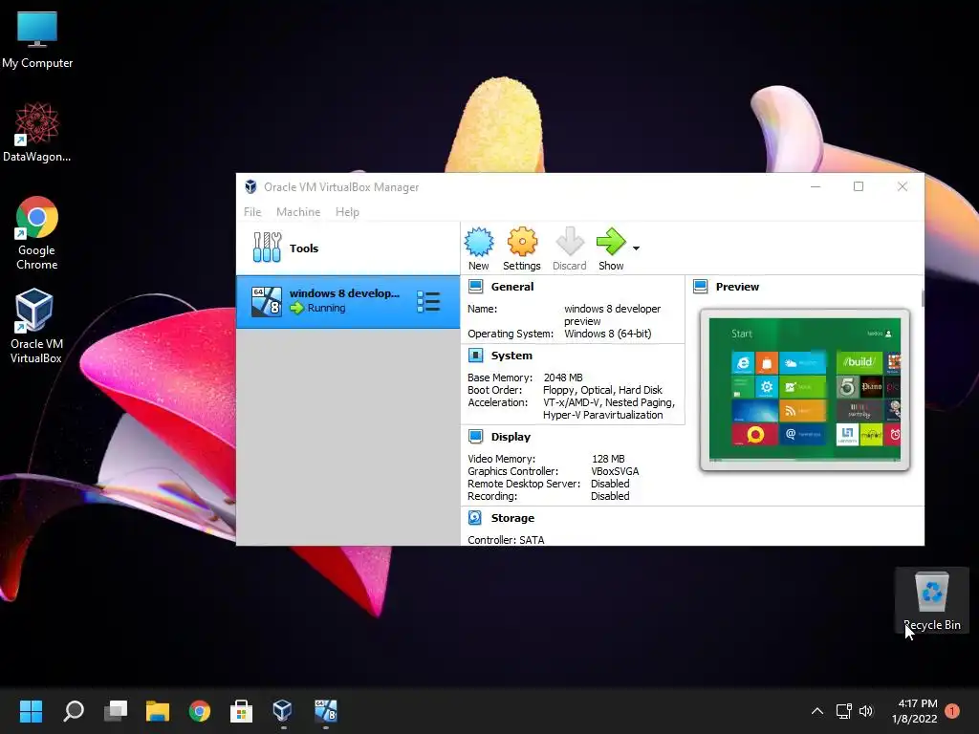Viewport: 979px width, 734px height.
Task: Open the clock and date flyout
Action: tap(915, 711)
